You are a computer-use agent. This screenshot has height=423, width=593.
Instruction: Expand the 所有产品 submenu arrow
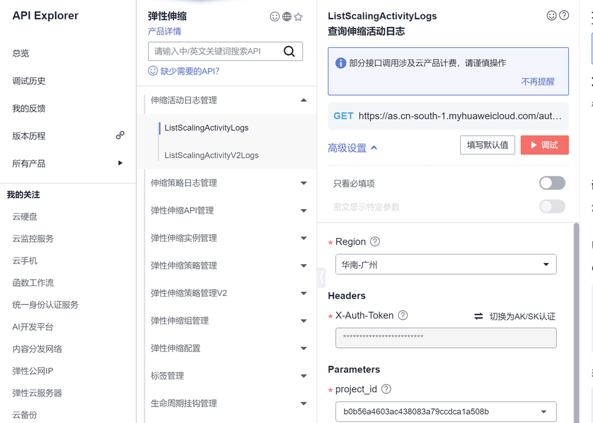pyautogui.click(x=120, y=163)
